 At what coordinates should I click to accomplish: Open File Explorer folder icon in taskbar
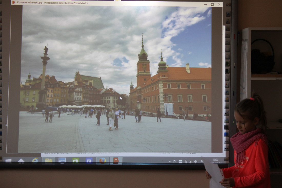(x=48, y=161)
